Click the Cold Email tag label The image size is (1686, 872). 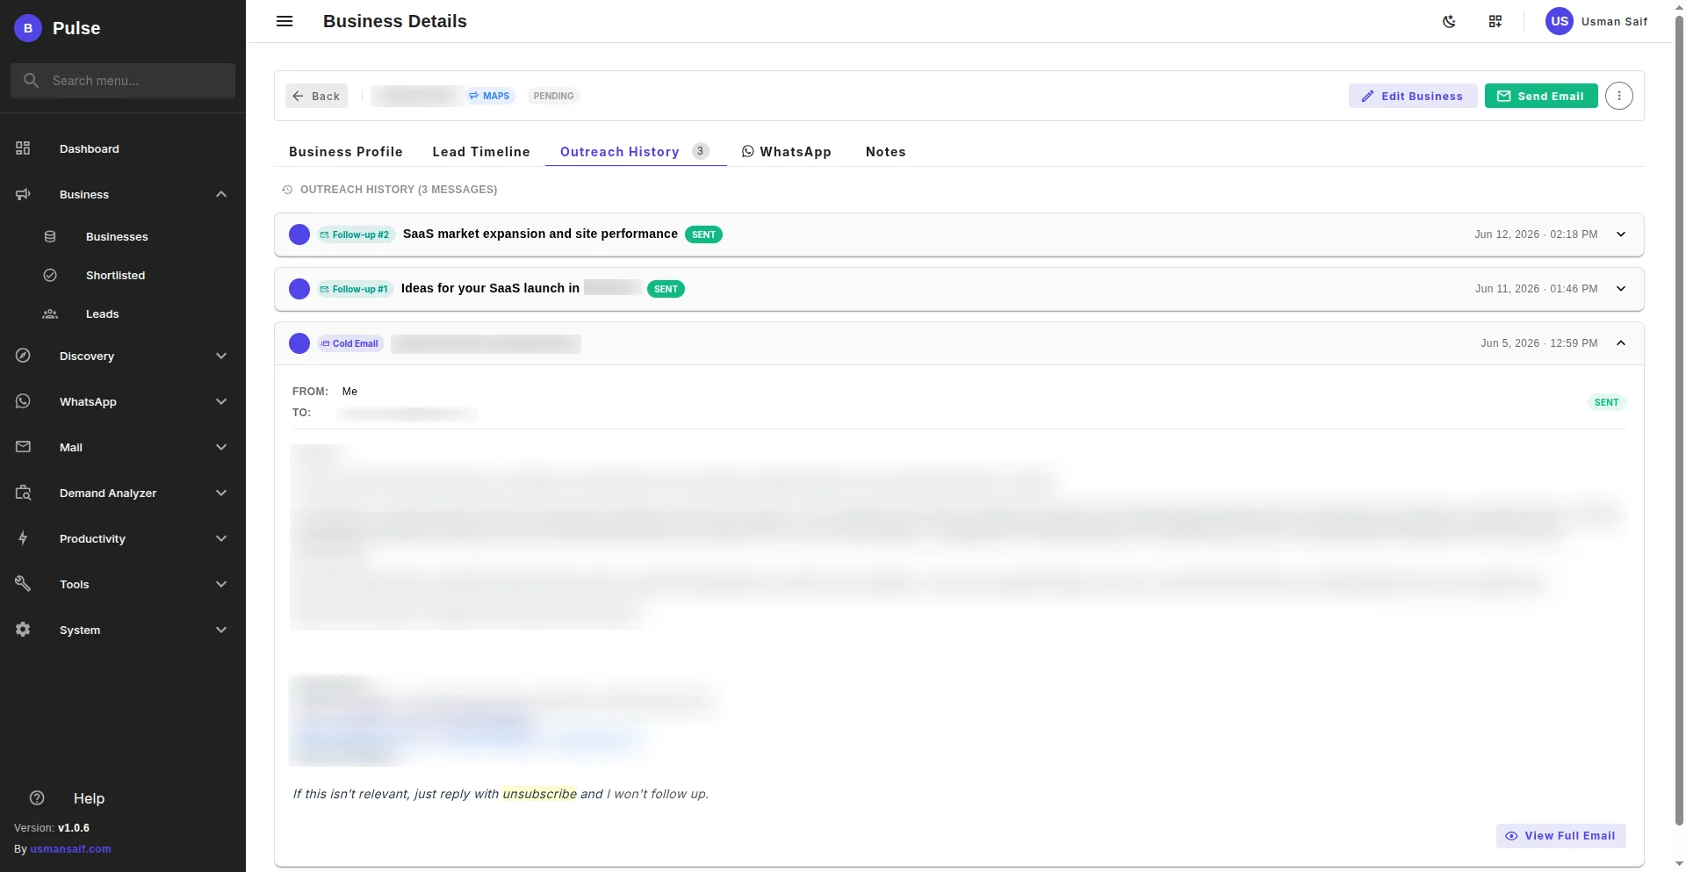[x=349, y=343]
